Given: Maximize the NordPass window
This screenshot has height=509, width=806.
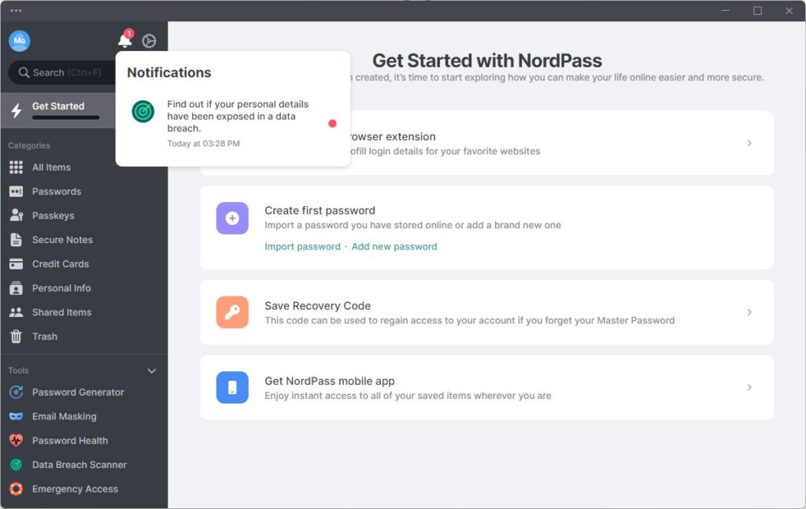Looking at the screenshot, I should tap(758, 11).
